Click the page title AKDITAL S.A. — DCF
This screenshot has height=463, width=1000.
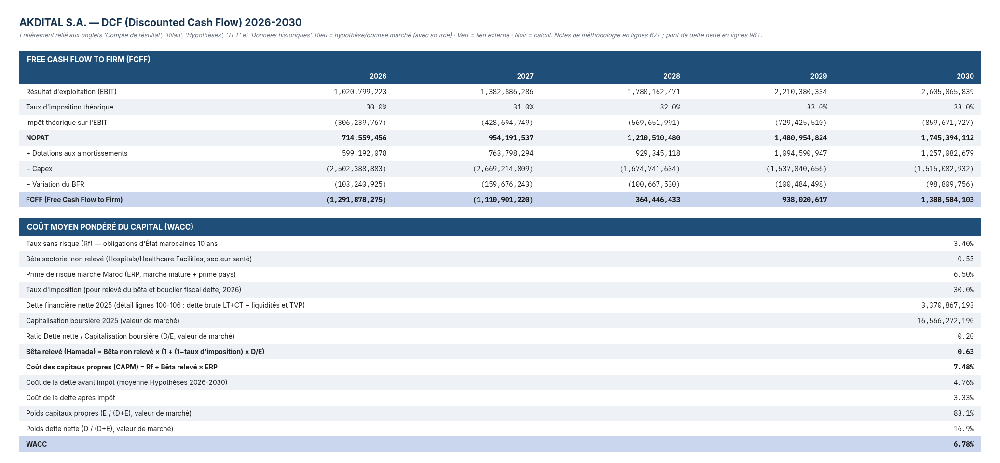pos(161,22)
